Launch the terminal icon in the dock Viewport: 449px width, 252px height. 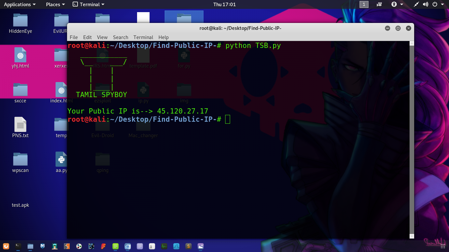click(18, 246)
